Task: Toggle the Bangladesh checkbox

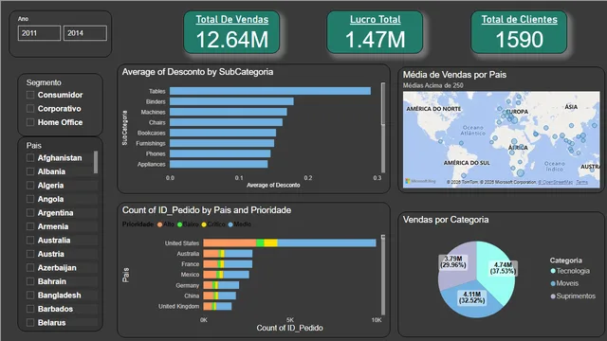Action: (x=30, y=295)
